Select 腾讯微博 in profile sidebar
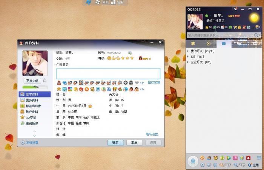The image size is (264, 170). 35,123
